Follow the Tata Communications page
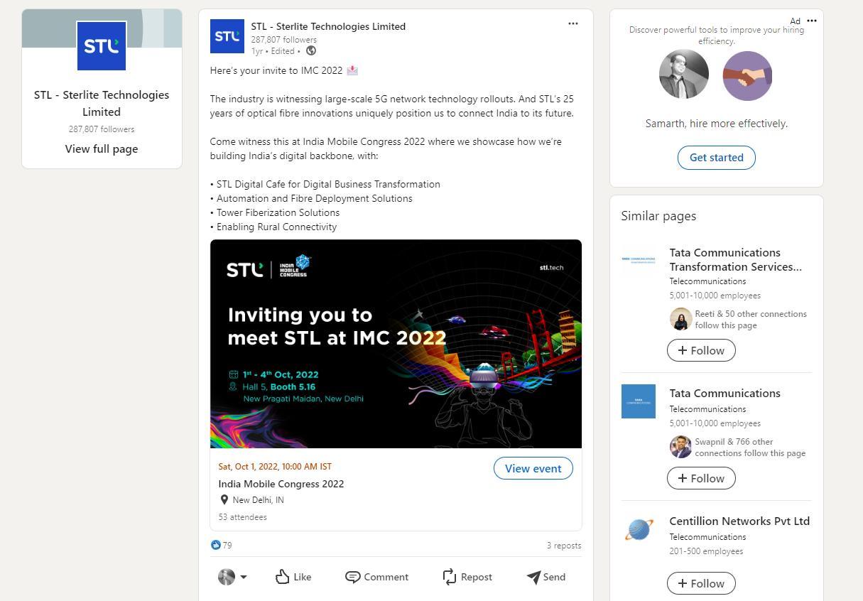 701,478
